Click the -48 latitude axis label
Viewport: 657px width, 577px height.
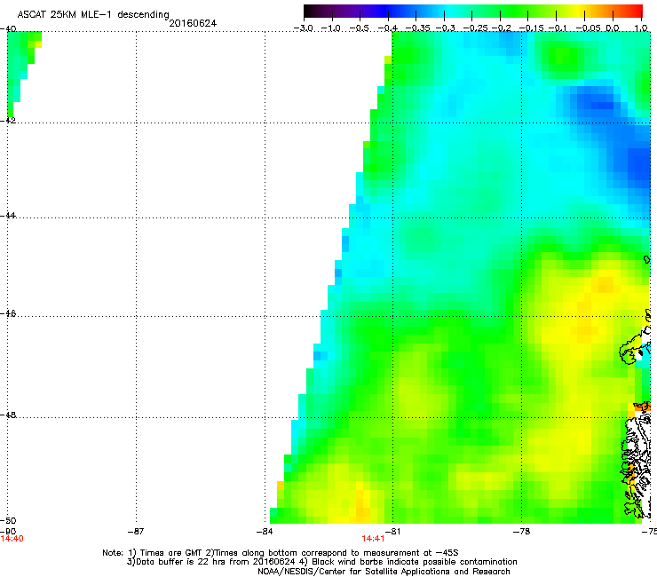coord(8,415)
